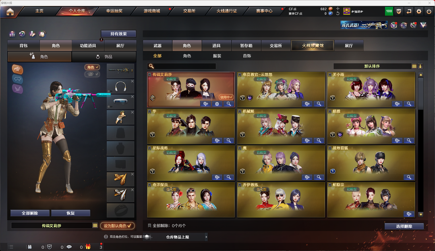This screenshot has height=251, width=435.
Task: Click the power icon at top right
Action: point(429,11)
